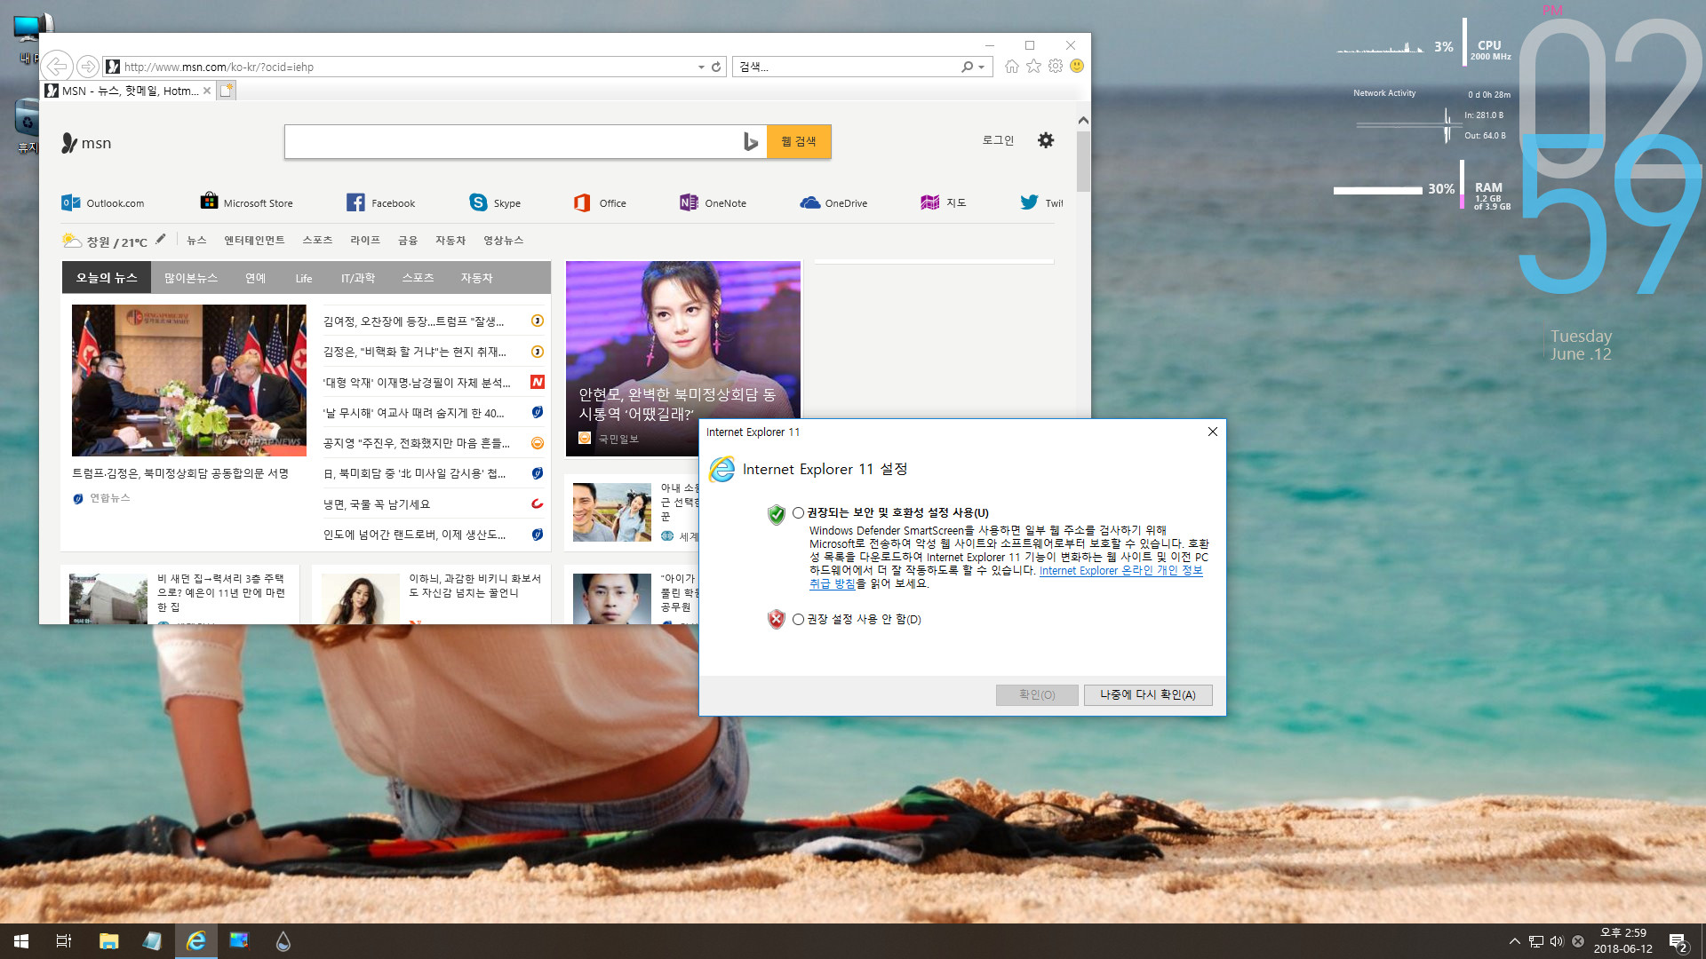Open File Explorer from the taskbar
The image size is (1706, 959).
(108, 941)
